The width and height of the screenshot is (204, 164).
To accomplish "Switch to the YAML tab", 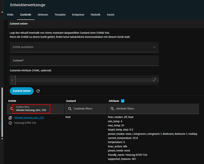I will (x=10, y=15).
